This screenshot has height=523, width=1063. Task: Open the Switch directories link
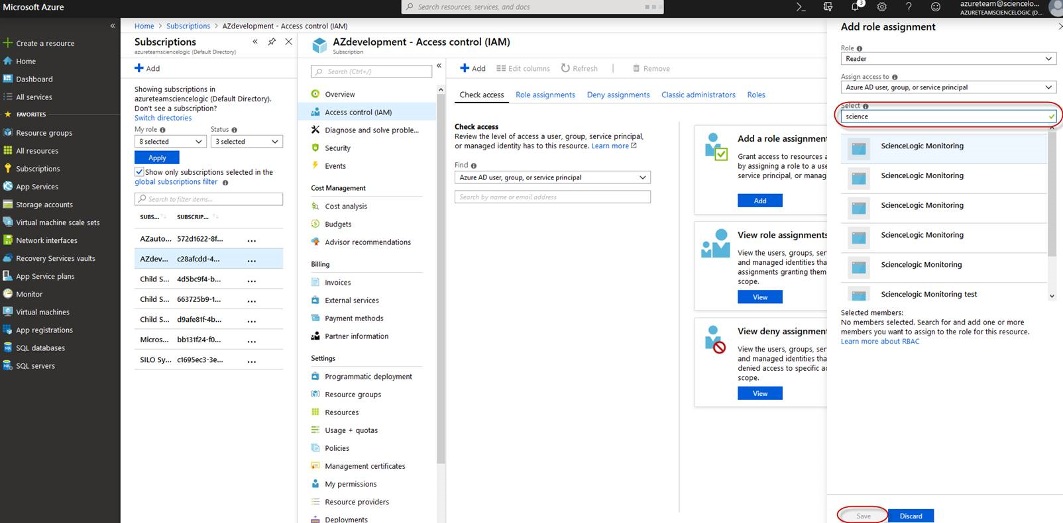(x=163, y=118)
